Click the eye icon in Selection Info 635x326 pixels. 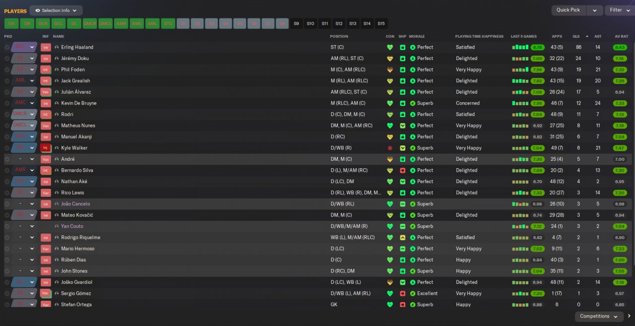(x=38, y=10)
